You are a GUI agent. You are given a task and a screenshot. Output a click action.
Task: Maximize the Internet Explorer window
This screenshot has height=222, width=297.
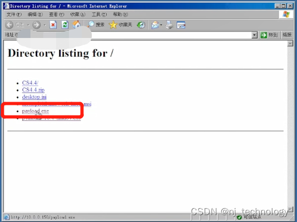point(284,6)
